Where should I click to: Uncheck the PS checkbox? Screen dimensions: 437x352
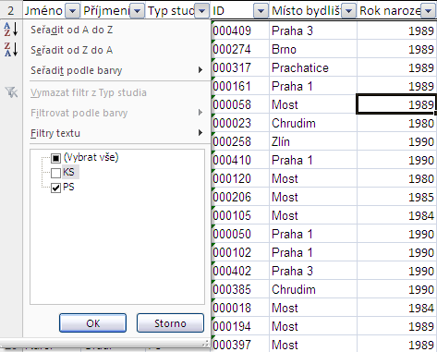(55, 188)
